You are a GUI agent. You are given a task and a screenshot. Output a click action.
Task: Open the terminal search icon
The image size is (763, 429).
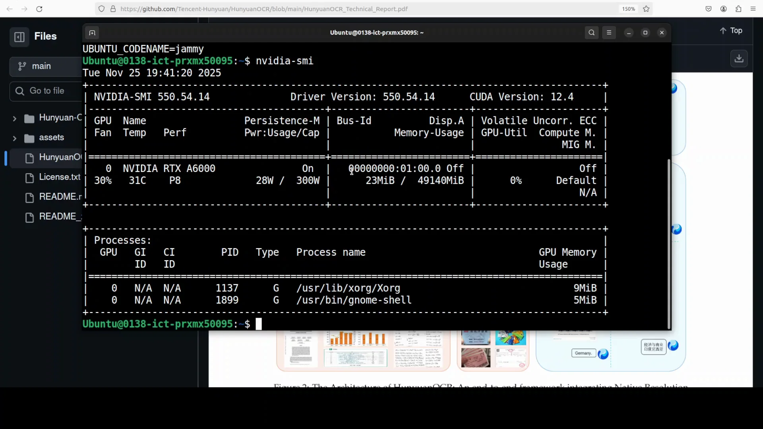tap(591, 33)
